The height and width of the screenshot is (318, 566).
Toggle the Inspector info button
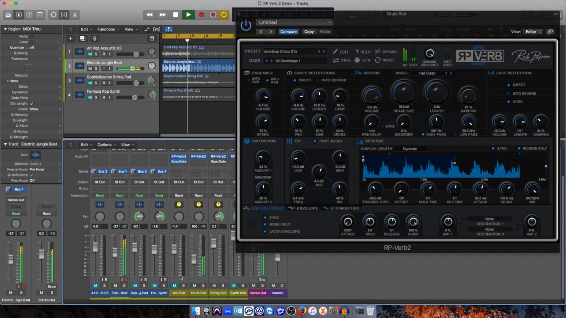pos(19,15)
